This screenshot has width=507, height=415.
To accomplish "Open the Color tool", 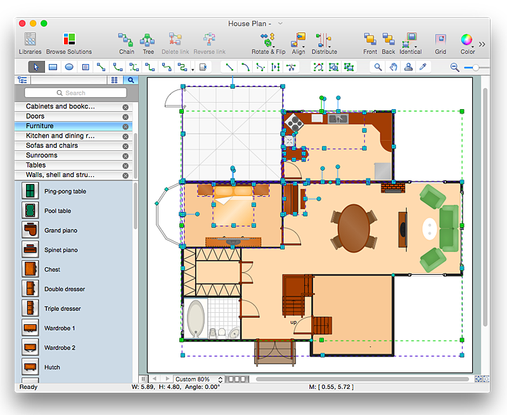I will [466, 39].
